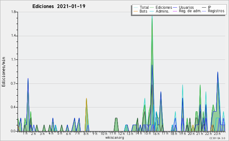This screenshot has width=229, height=141.
Task: Click the 1.1 y-axis value
Action: point(13,59)
